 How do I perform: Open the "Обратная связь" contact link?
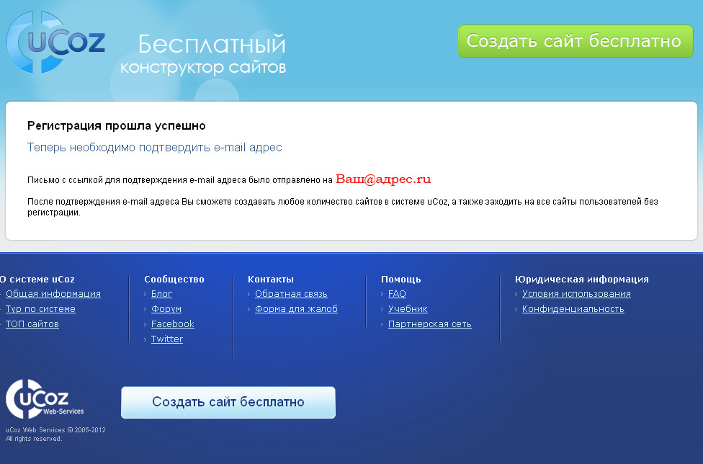click(x=291, y=294)
